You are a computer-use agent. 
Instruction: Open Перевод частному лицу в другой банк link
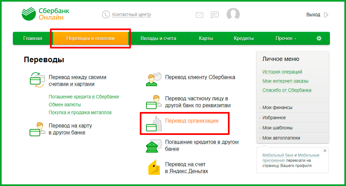point(198,102)
